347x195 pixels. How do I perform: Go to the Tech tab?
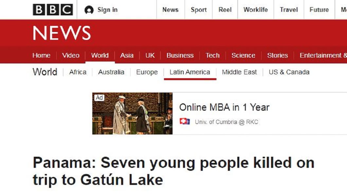(x=212, y=55)
